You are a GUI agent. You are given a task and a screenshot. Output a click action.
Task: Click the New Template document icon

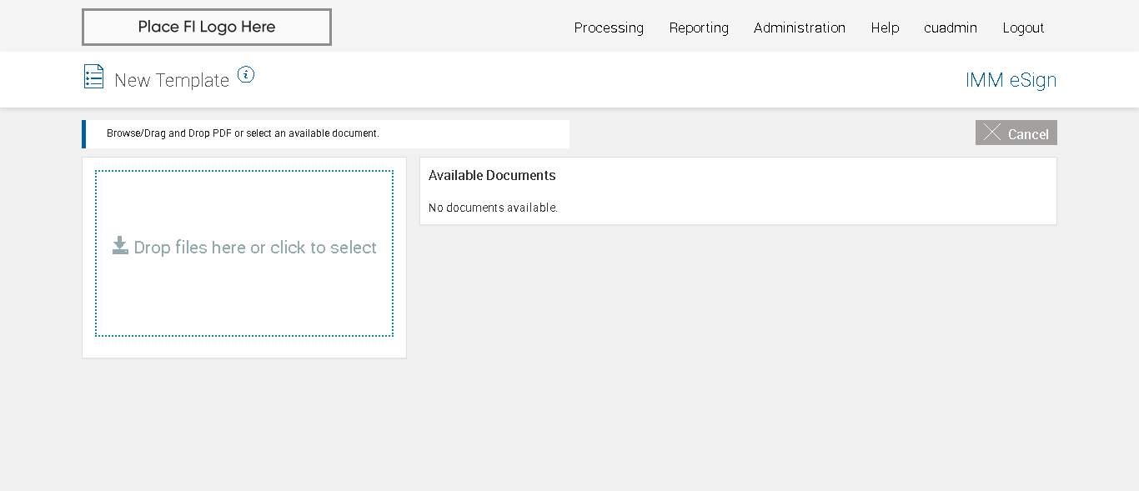(93, 77)
